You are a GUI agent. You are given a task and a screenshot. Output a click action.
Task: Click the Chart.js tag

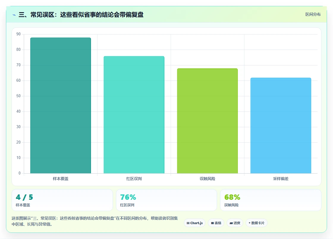point(194,223)
